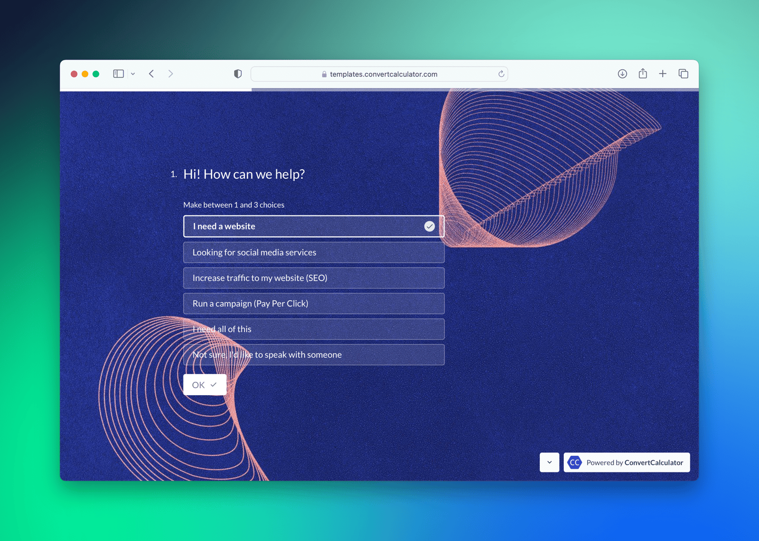Confirm choices with the OK button
The image size is (759, 541).
(205, 385)
